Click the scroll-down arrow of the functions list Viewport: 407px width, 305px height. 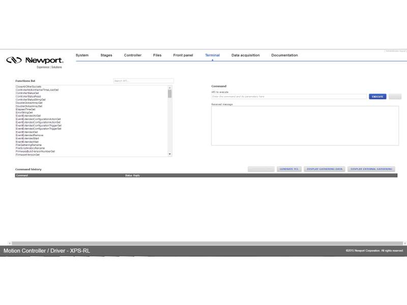[x=169, y=154]
